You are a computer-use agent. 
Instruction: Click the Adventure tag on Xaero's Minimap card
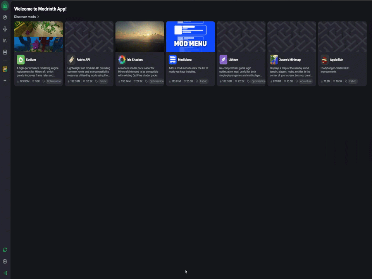[306, 81]
